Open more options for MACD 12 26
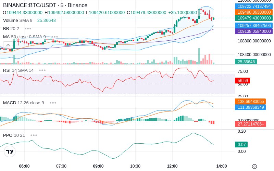The image size is (274, 171). click(53, 103)
